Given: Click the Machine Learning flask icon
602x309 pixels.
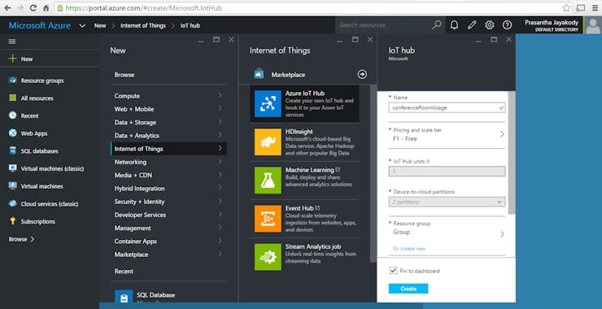Looking at the screenshot, I should 268,181.
